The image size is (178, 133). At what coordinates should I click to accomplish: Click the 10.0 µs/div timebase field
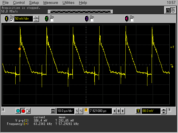65,111
